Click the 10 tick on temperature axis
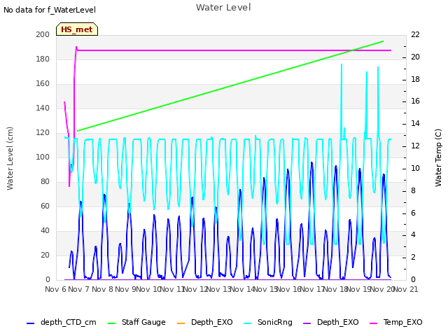This screenshot has height=336, width=448. 415,168
